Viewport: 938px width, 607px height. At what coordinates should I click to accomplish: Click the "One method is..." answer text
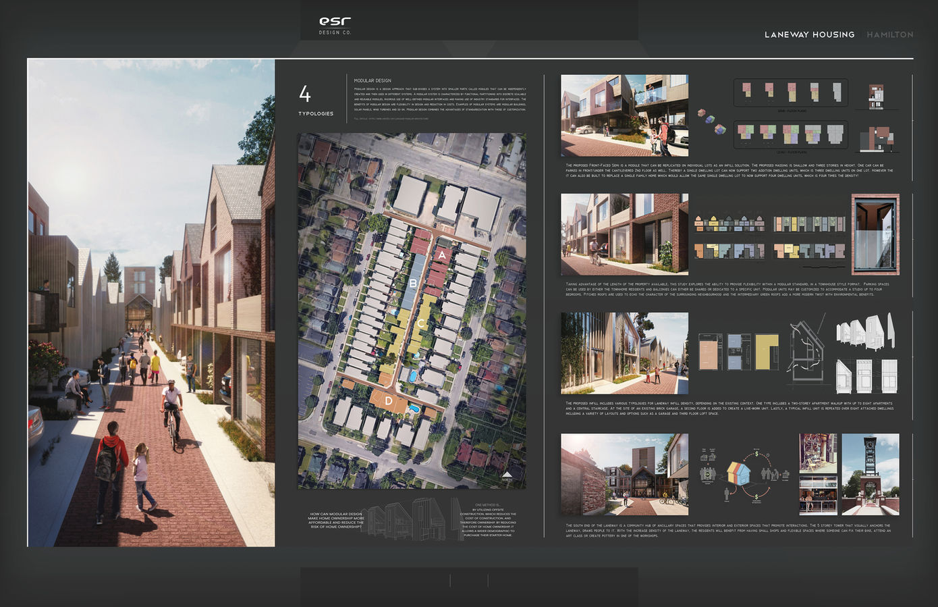(488, 520)
